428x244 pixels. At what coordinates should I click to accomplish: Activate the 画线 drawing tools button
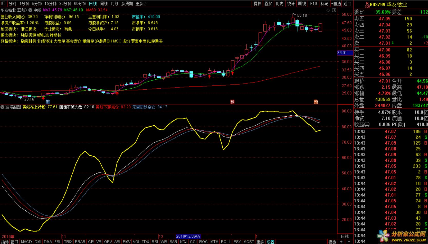click(x=302, y=4)
